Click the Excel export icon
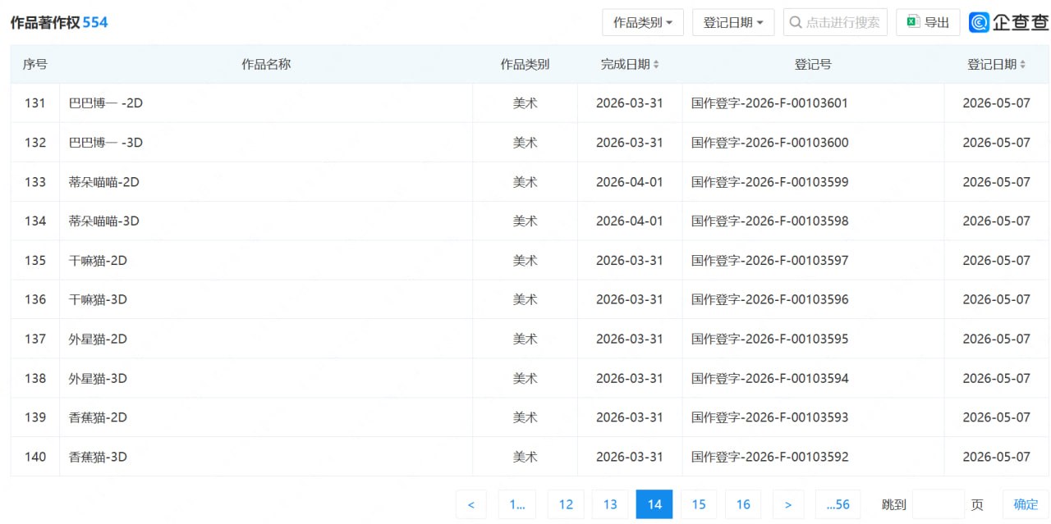This screenshot has width=1051, height=524. tap(912, 22)
